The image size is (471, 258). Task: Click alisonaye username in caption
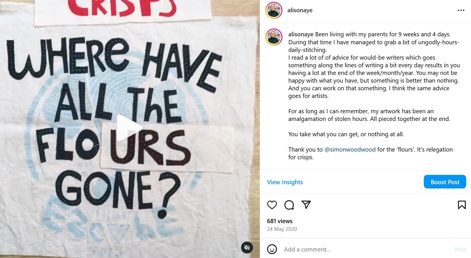[x=301, y=34]
